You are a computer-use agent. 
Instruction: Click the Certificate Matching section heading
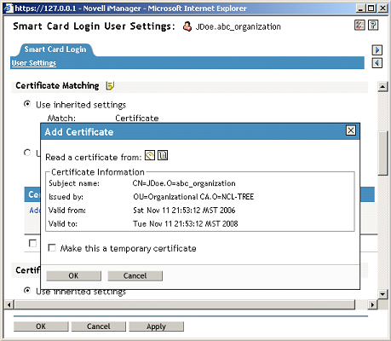[57, 85]
